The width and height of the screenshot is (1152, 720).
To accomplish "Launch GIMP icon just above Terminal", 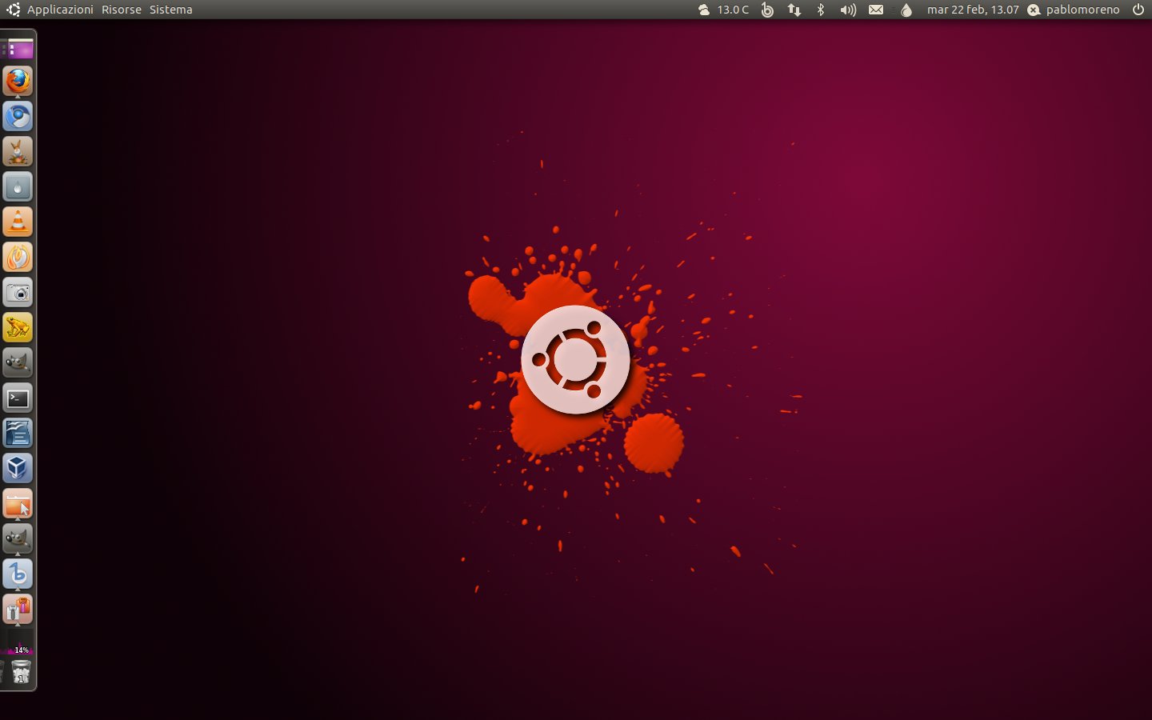I will [x=18, y=363].
